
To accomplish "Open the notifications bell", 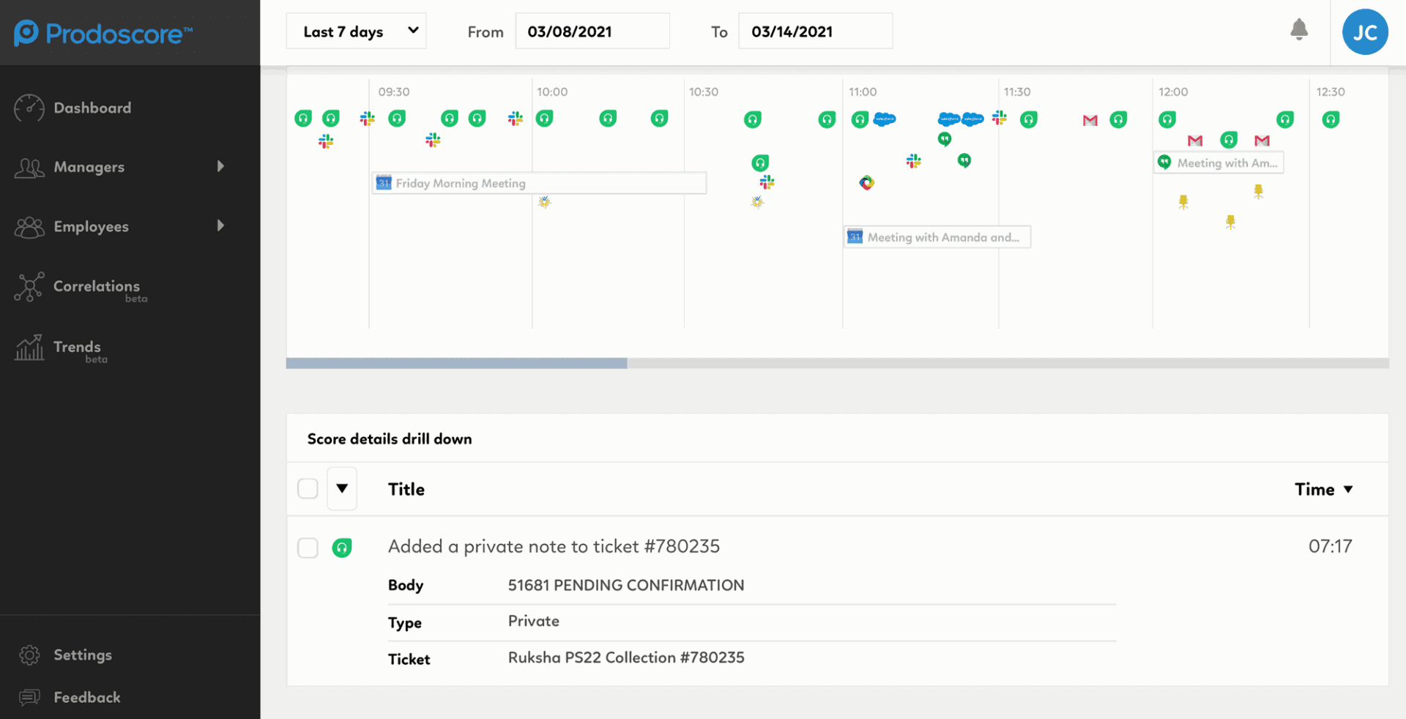I will [1299, 30].
